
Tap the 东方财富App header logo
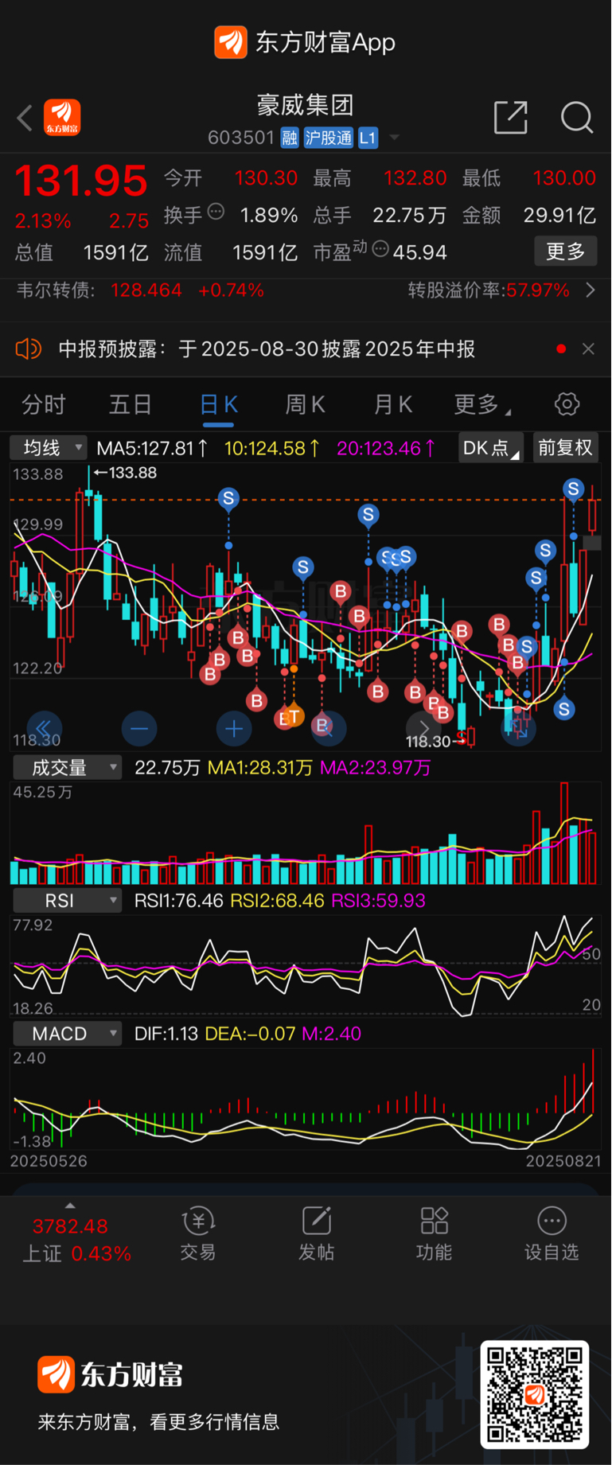306,42
